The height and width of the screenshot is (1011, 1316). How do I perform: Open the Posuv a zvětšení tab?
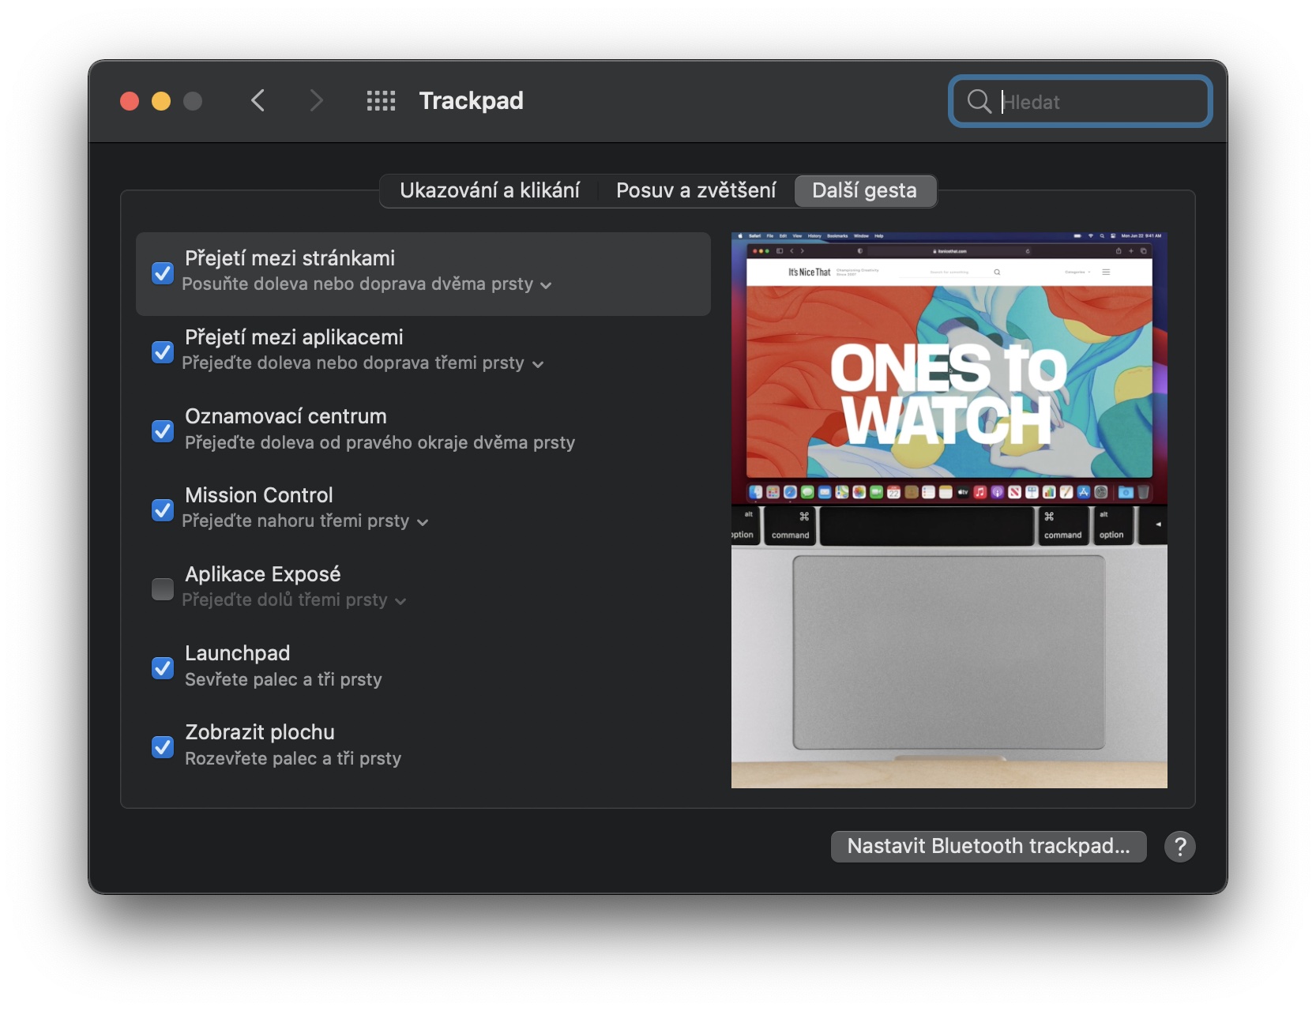(696, 190)
